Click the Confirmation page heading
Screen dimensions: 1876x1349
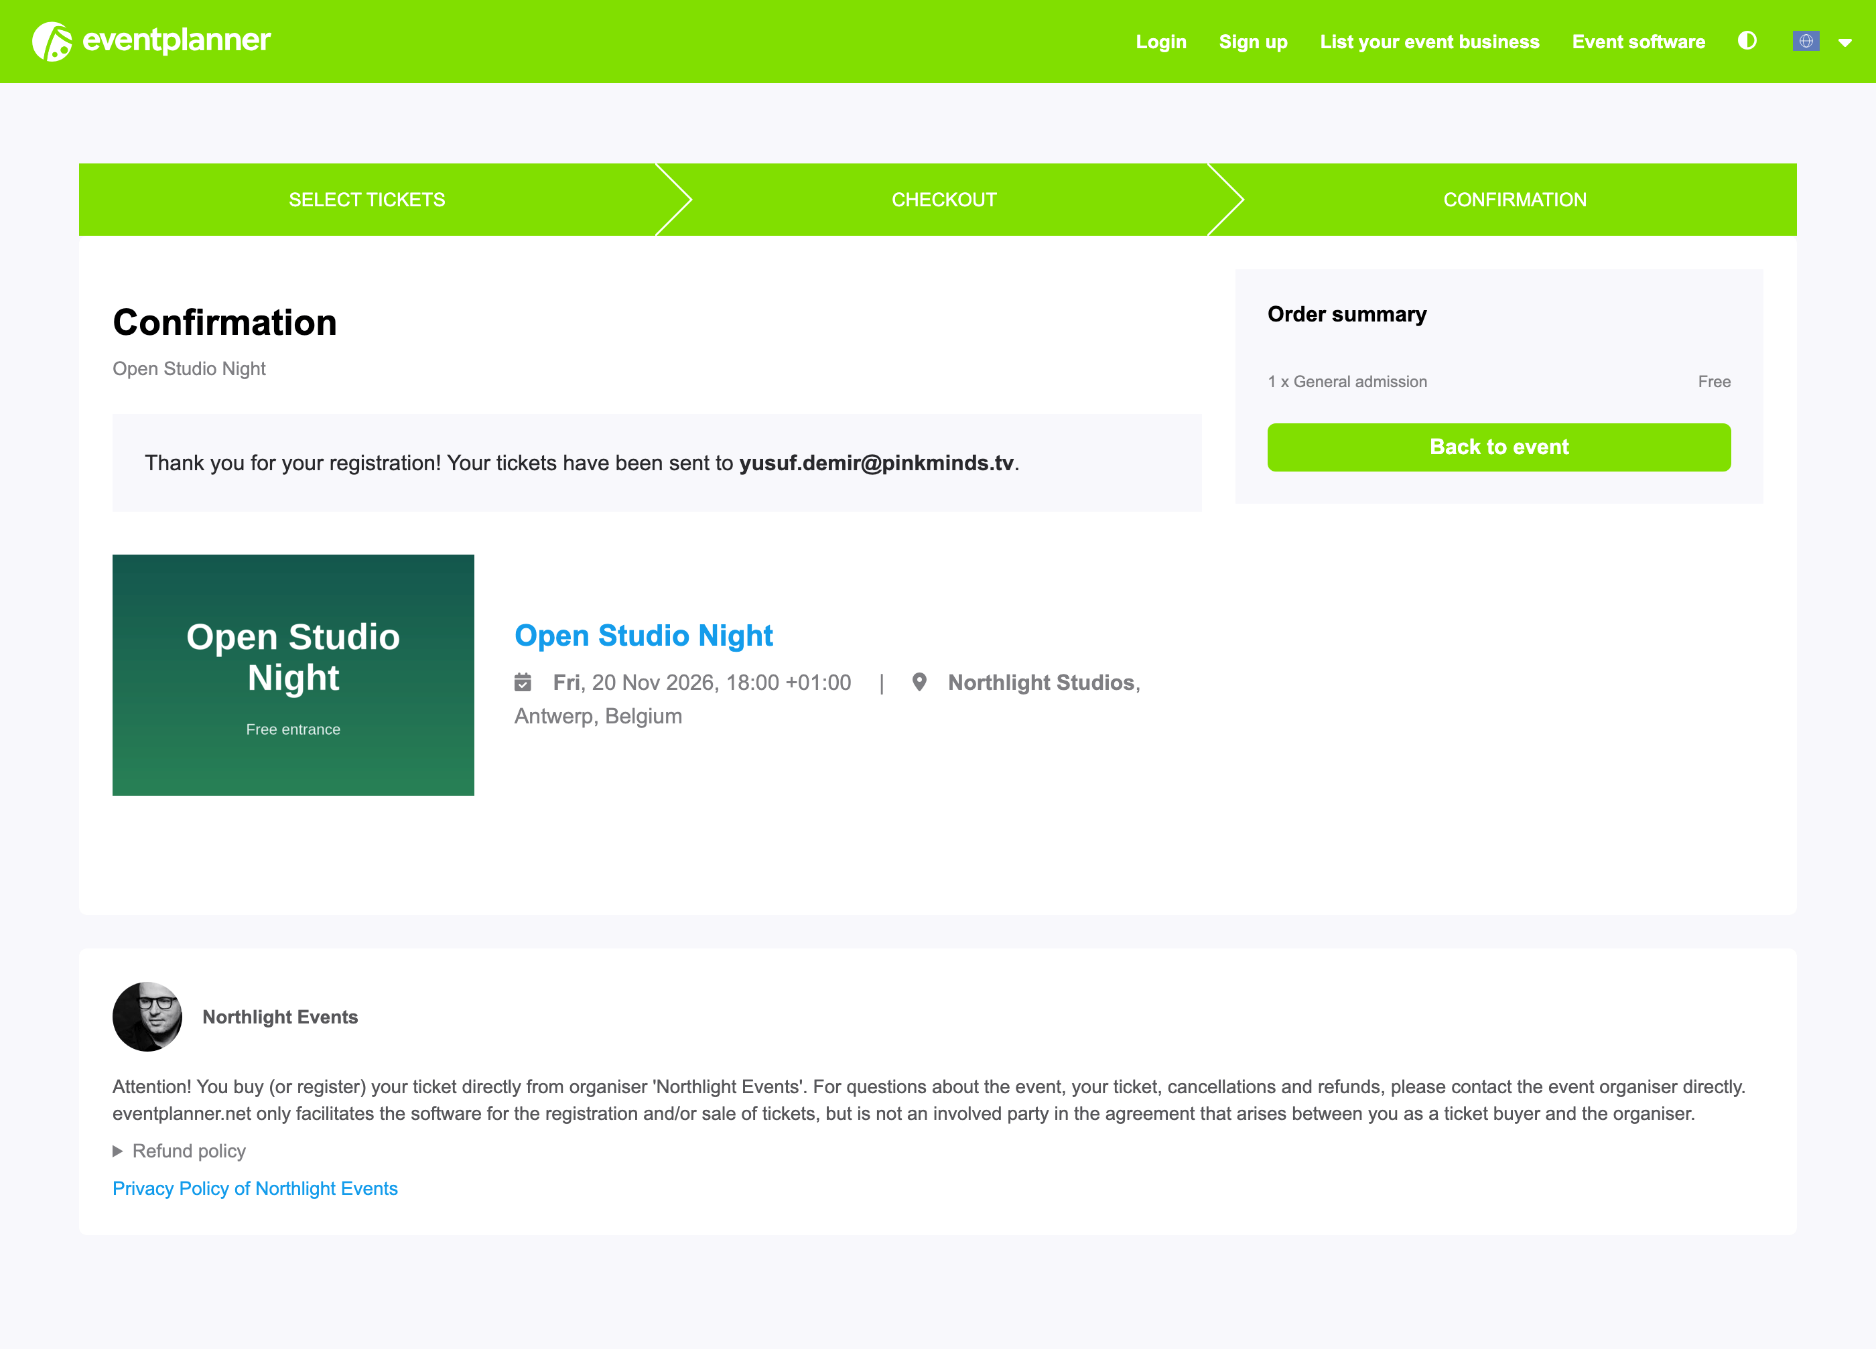(225, 323)
